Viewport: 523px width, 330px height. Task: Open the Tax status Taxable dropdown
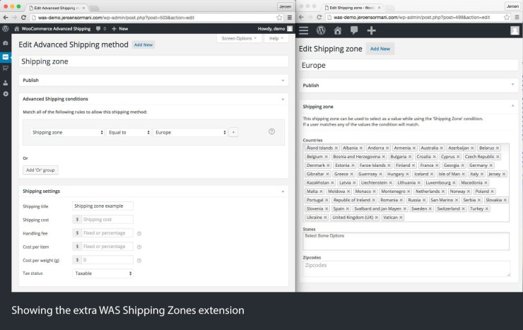[x=102, y=273]
